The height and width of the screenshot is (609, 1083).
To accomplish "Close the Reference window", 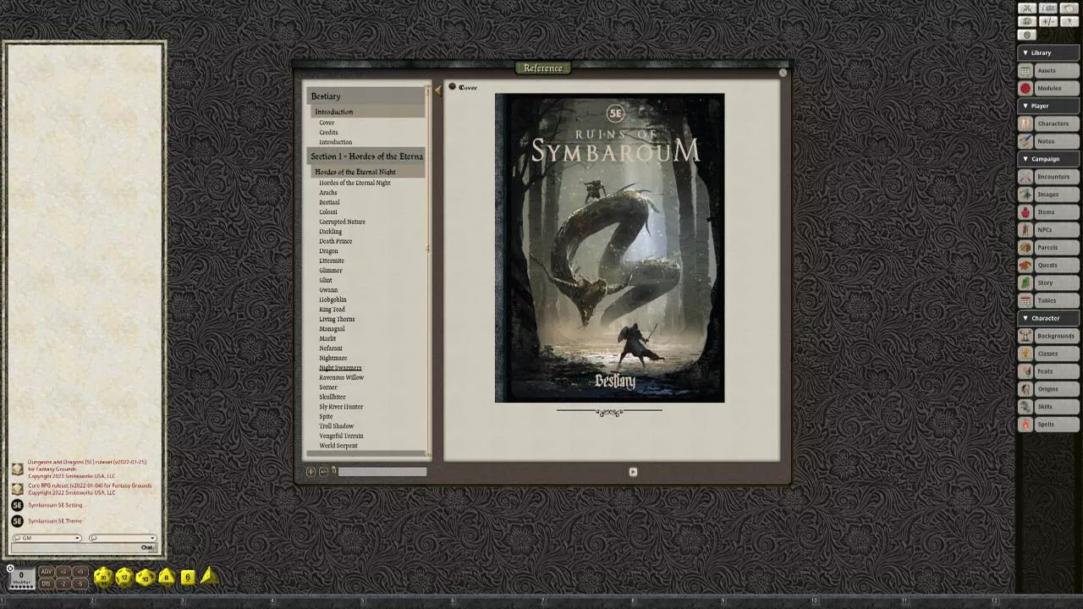I will 783,73.
